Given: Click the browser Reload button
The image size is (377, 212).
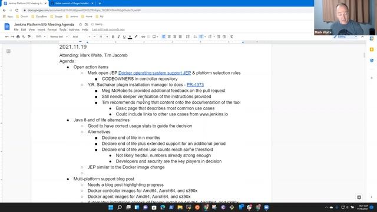Looking at the screenshot, I should (16, 10).
